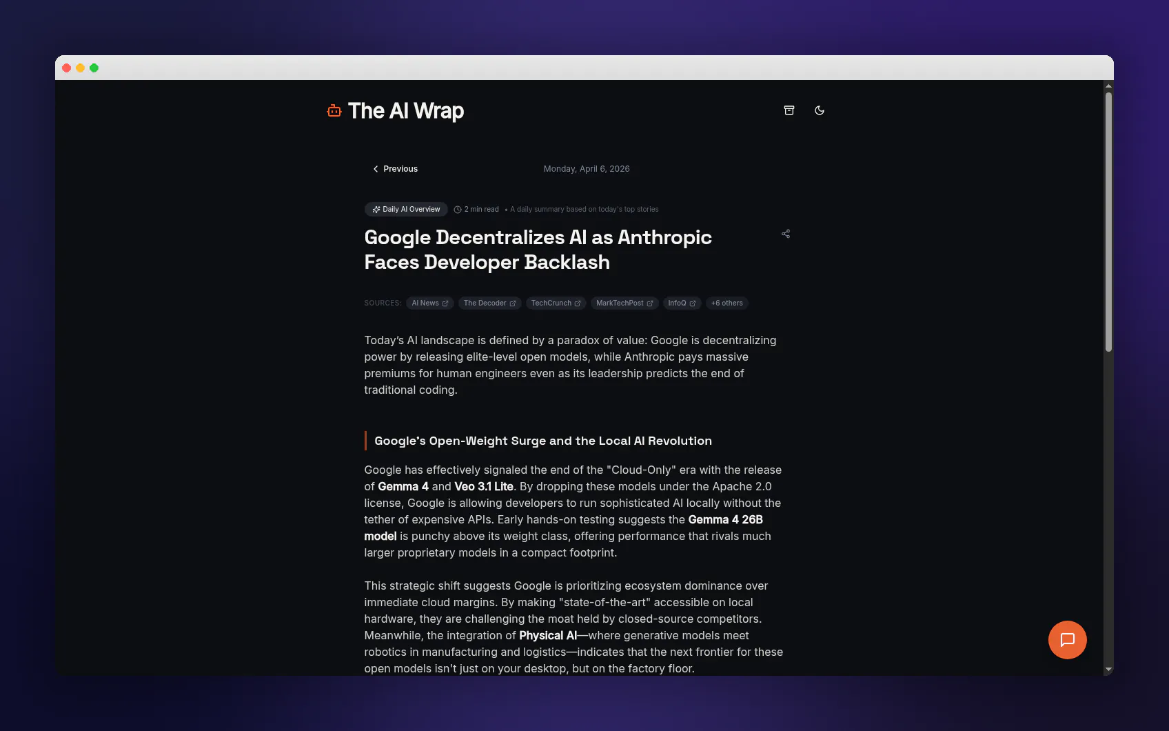Image resolution: width=1169 pixels, height=731 pixels.
Task: Click the scrollbar up arrow
Action: coord(1108,86)
